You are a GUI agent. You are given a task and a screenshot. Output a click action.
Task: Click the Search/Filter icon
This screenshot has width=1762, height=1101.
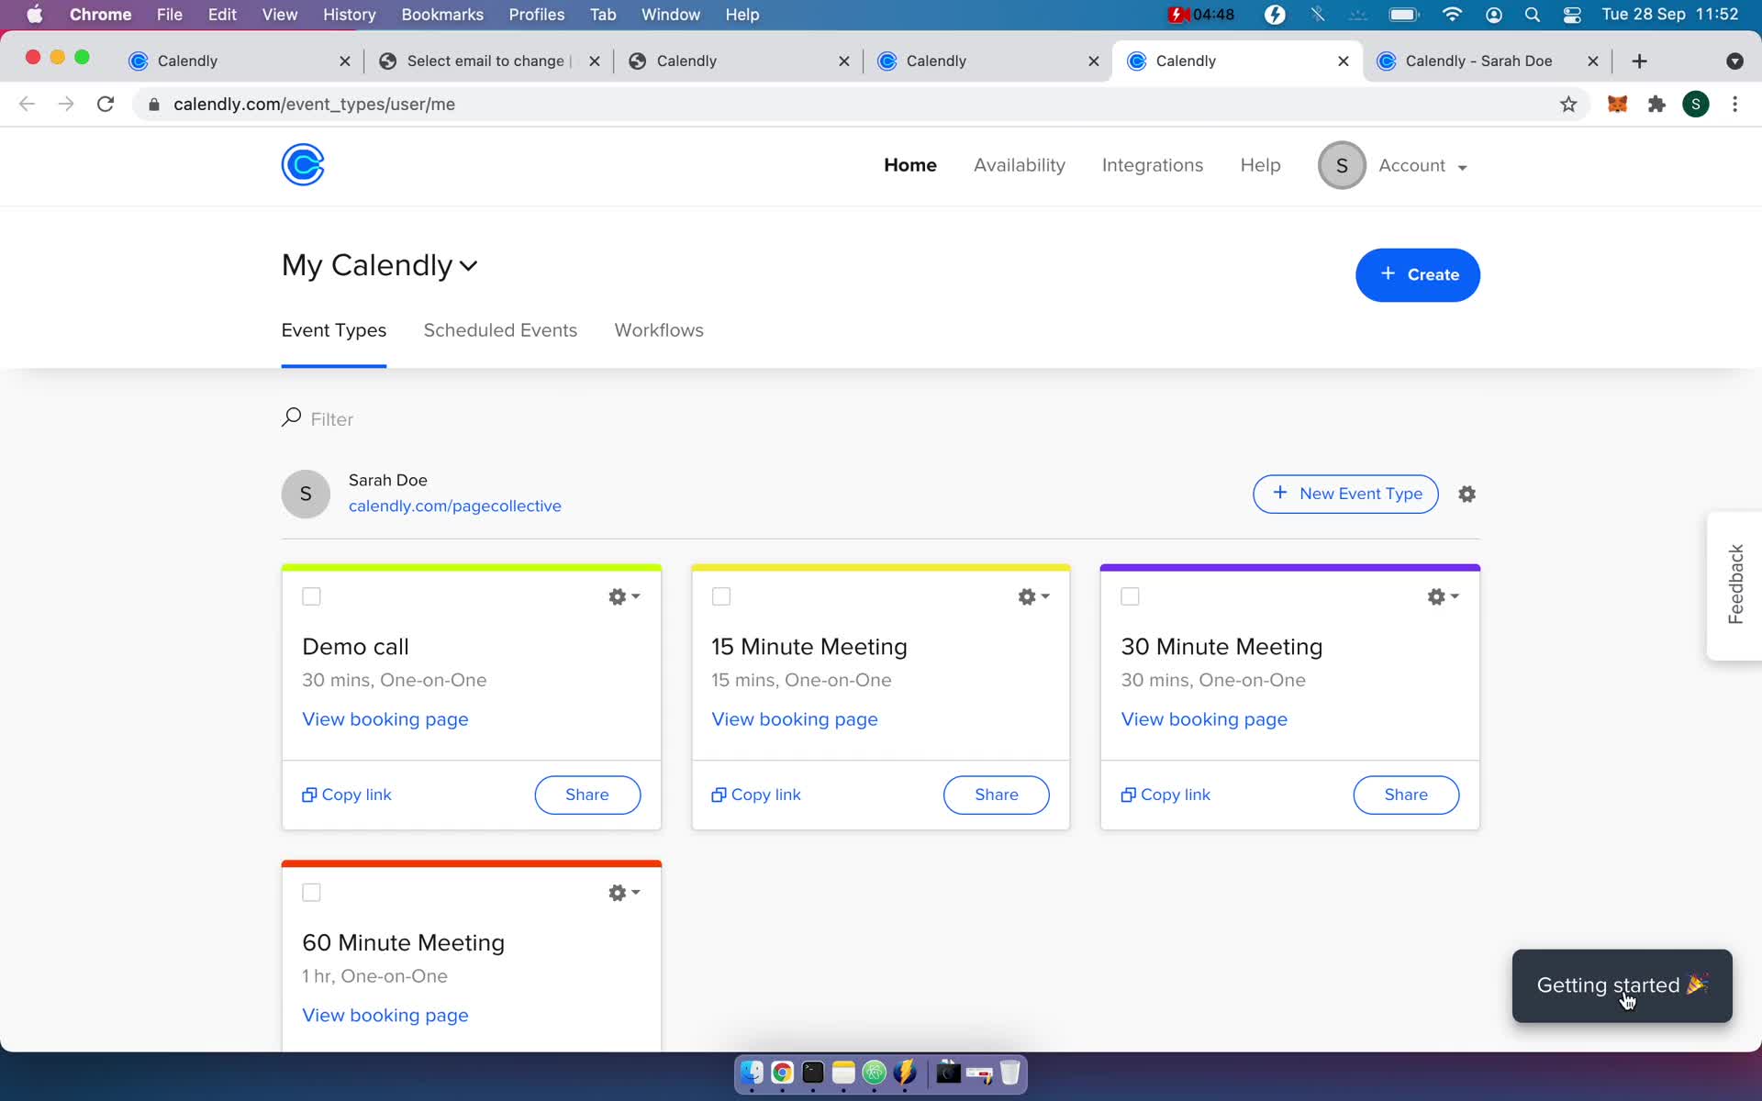(291, 417)
